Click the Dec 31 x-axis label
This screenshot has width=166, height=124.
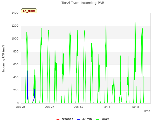click(78, 107)
